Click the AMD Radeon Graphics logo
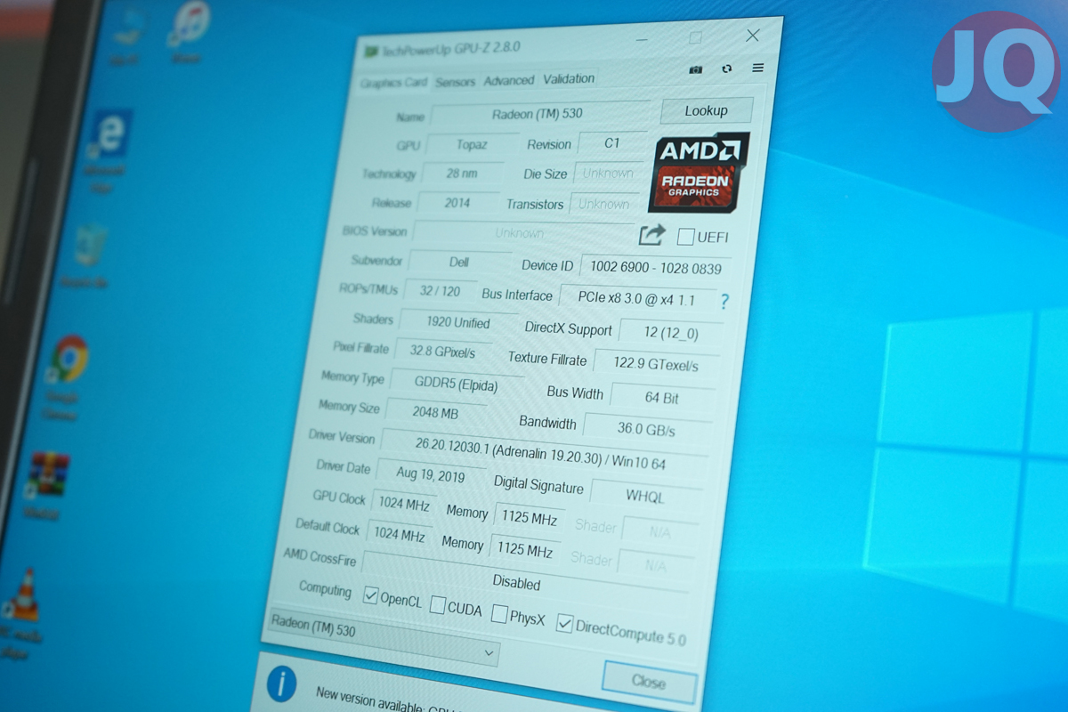The width and height of the screenshot is (1068, 712). pos(700,172)
